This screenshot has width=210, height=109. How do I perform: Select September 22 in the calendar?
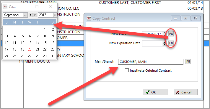[45, 49]
